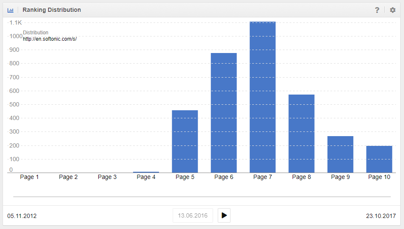This screenshot has height=229, width=404.
Task: Click the Page 9 bar
Action: pyautogui.click(x=340, y=154)
